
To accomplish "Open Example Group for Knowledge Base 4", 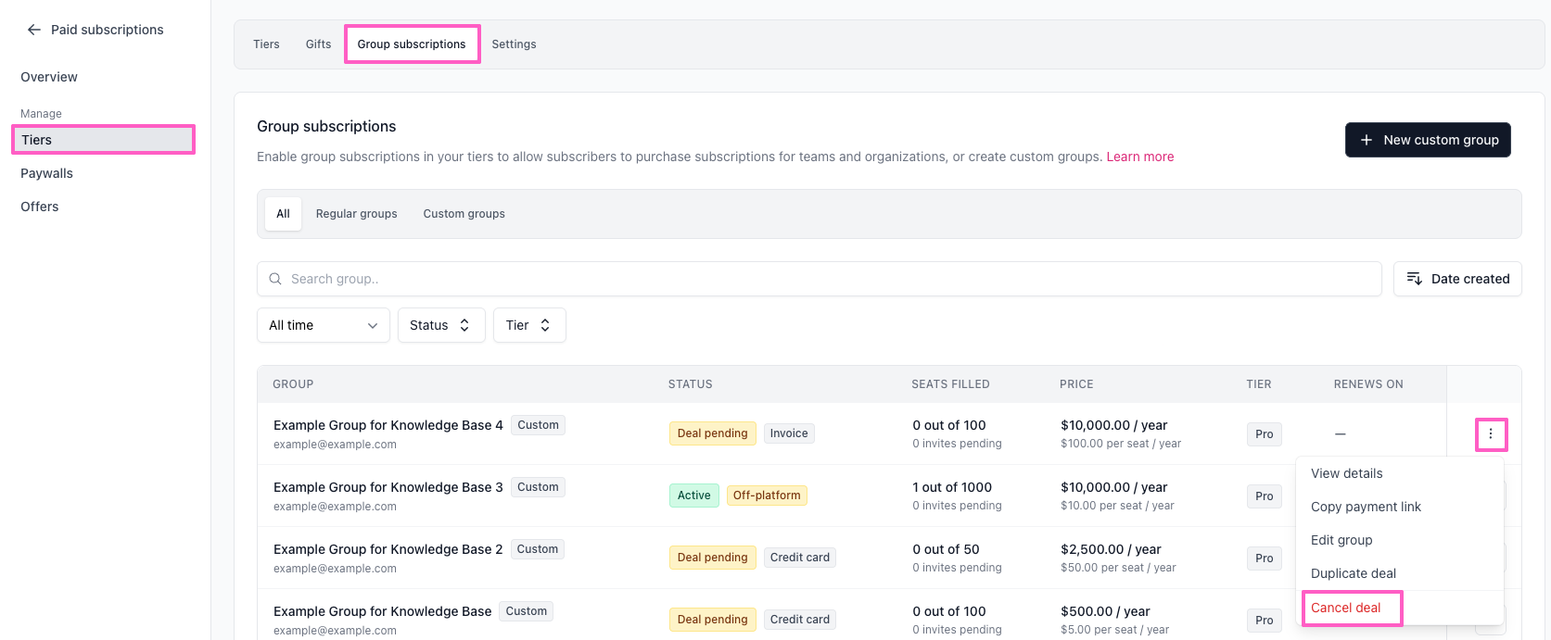I will coord(388,425).
